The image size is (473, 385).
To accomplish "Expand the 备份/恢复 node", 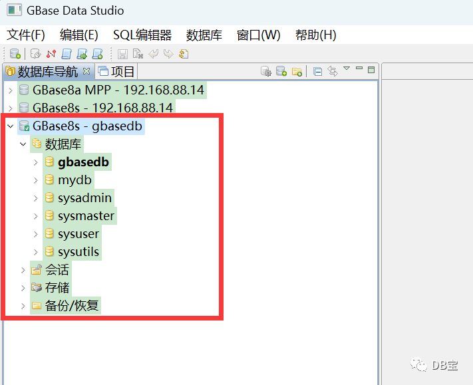I will click(x=23, y=306).
